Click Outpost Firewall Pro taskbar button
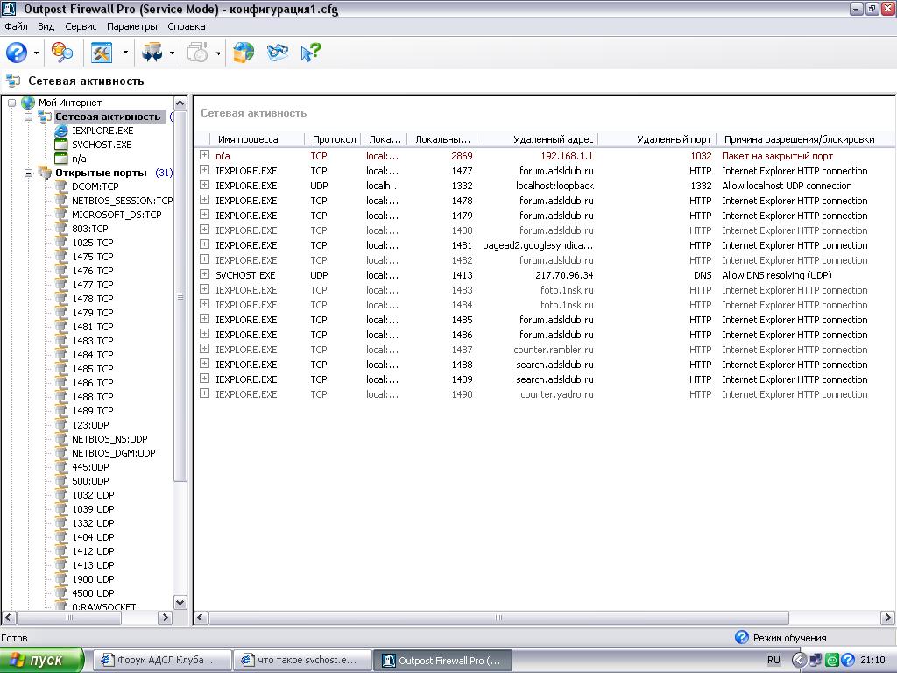The height and width of the screenshot is (673, 897). coord(442,660)
